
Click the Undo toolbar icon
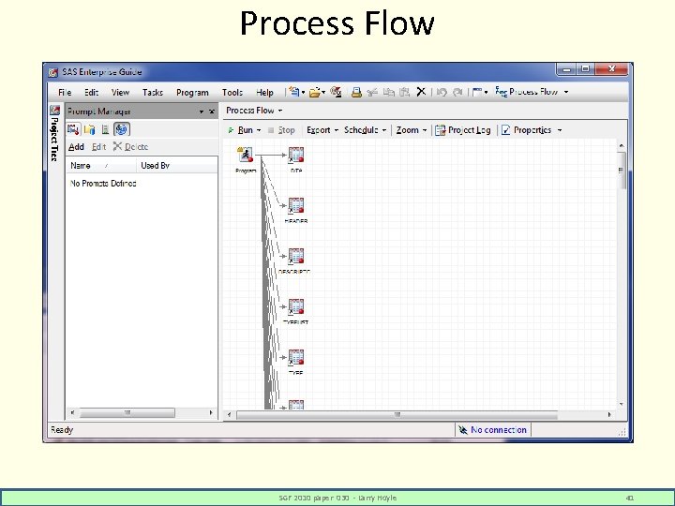click(442, 92)
